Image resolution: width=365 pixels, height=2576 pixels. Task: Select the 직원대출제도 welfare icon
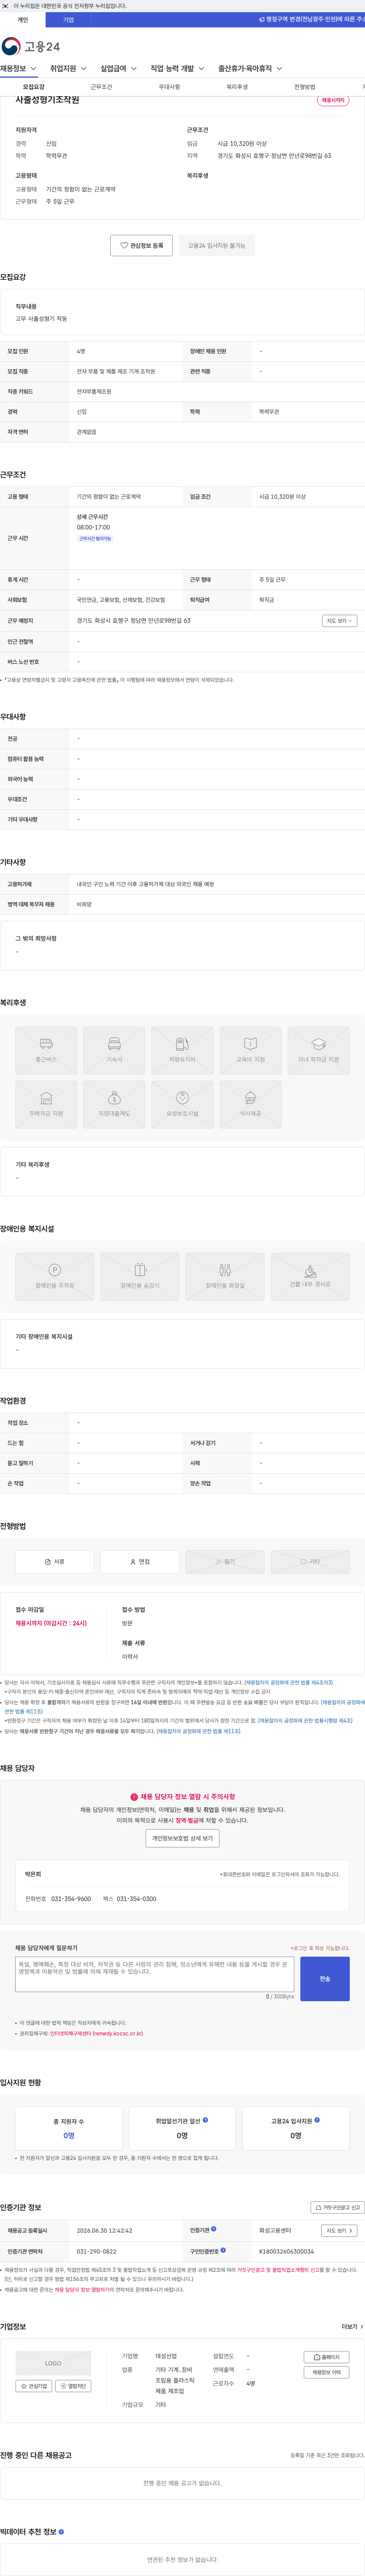(114, 1105)
